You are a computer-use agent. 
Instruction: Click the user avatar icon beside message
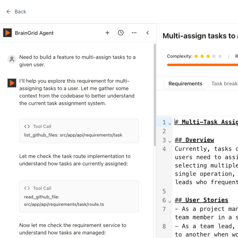click(12, 59)
